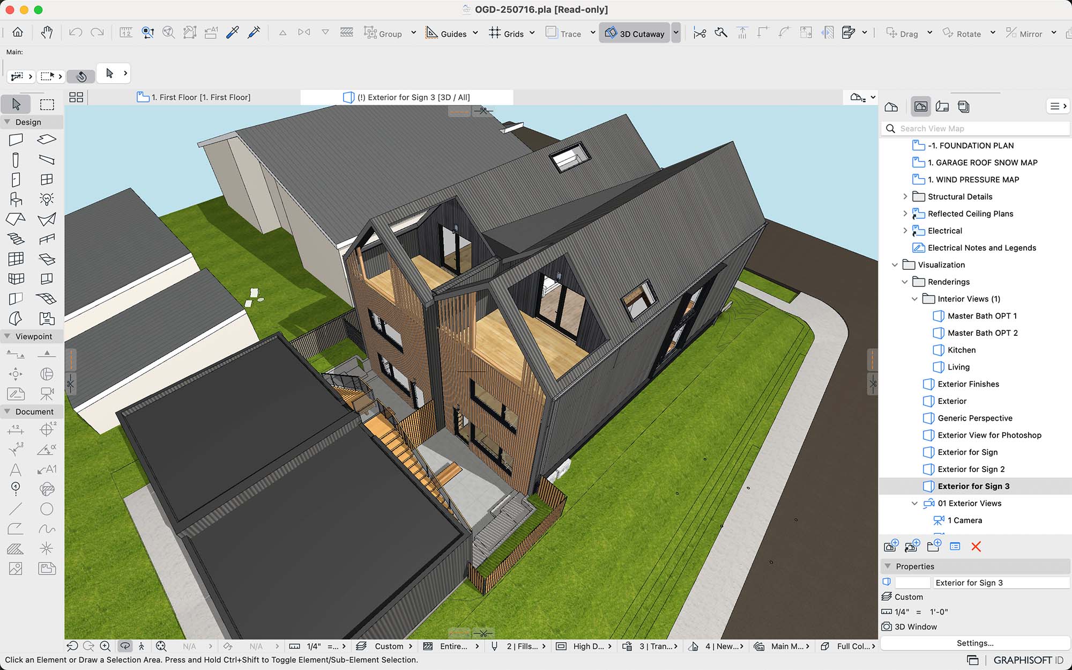The image size is (1072, 670).
Task: Open the Marquee selection tool
Action: click(x=47, y=104)
